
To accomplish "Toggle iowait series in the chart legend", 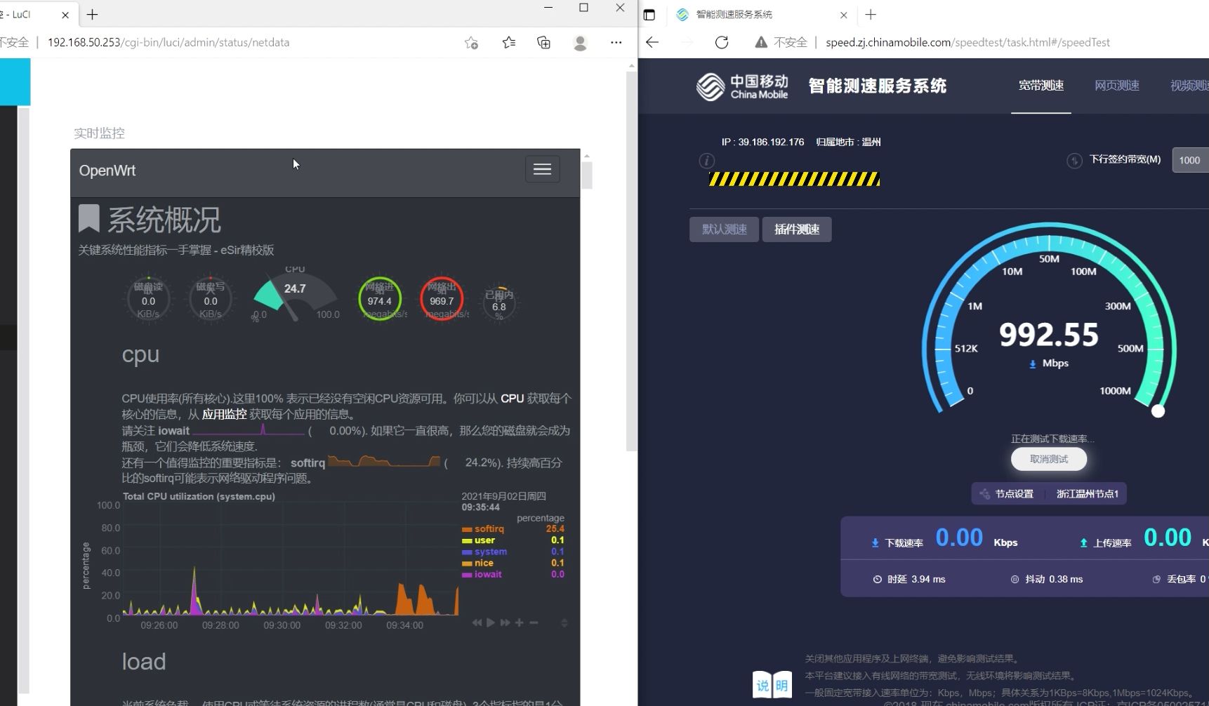I will coord(487,574).
